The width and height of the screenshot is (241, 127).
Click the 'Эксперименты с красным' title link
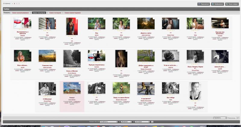click(x=22, y=33)
